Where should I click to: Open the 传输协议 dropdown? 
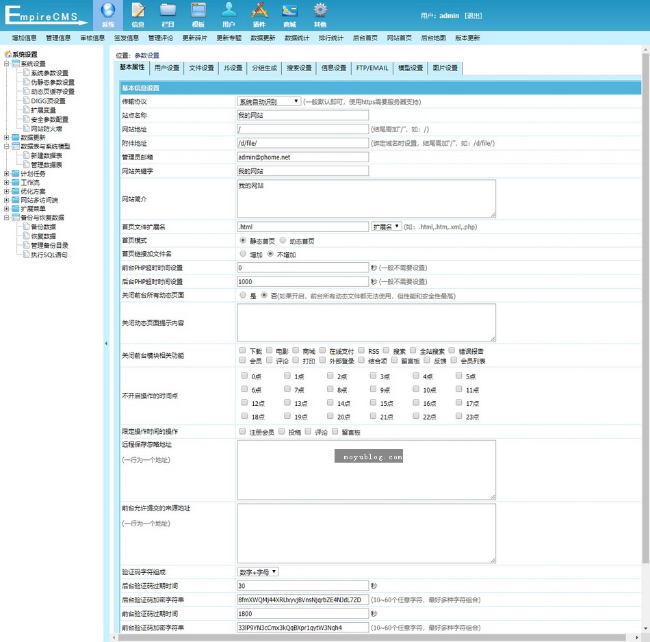(269, 101)
